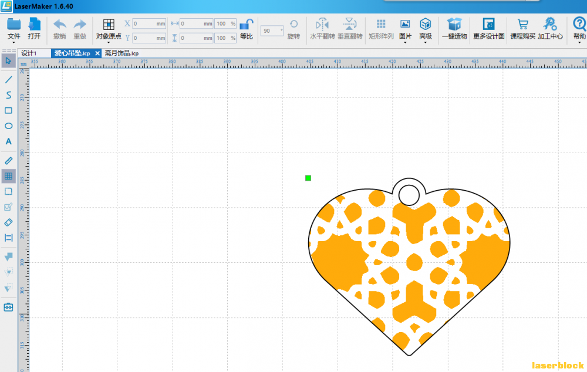Open 课程购买 shopping cart
Image resolution: width=587 pixels, height=372 pixels.
tap(522, 28)
